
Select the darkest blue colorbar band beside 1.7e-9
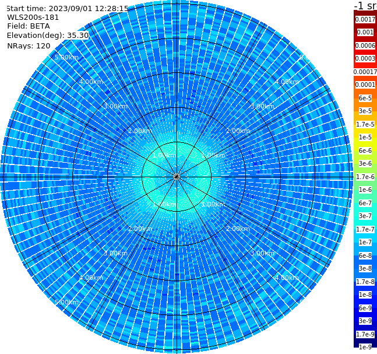[365, 341]
